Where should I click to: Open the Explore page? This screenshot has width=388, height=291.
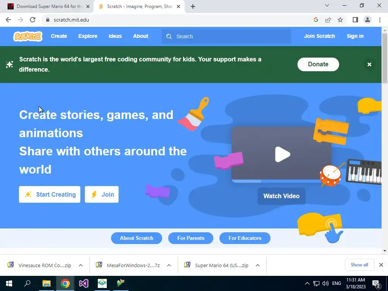(x=88, y=36)
